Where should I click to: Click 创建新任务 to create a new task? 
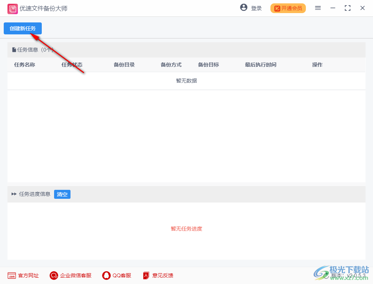tap(22, 28)
